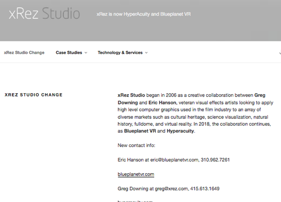Screen dimensions: 281x202
Task: Follow the blueplanetvr.com link
Action: tap(136, 175)
